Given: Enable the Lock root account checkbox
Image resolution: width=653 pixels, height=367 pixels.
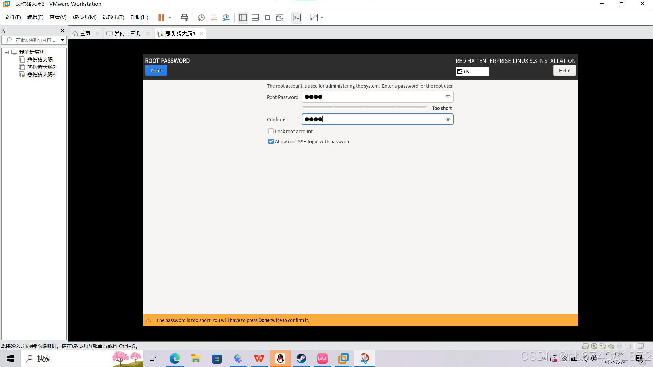Looking at the screenshot, I should pos(271,131).
